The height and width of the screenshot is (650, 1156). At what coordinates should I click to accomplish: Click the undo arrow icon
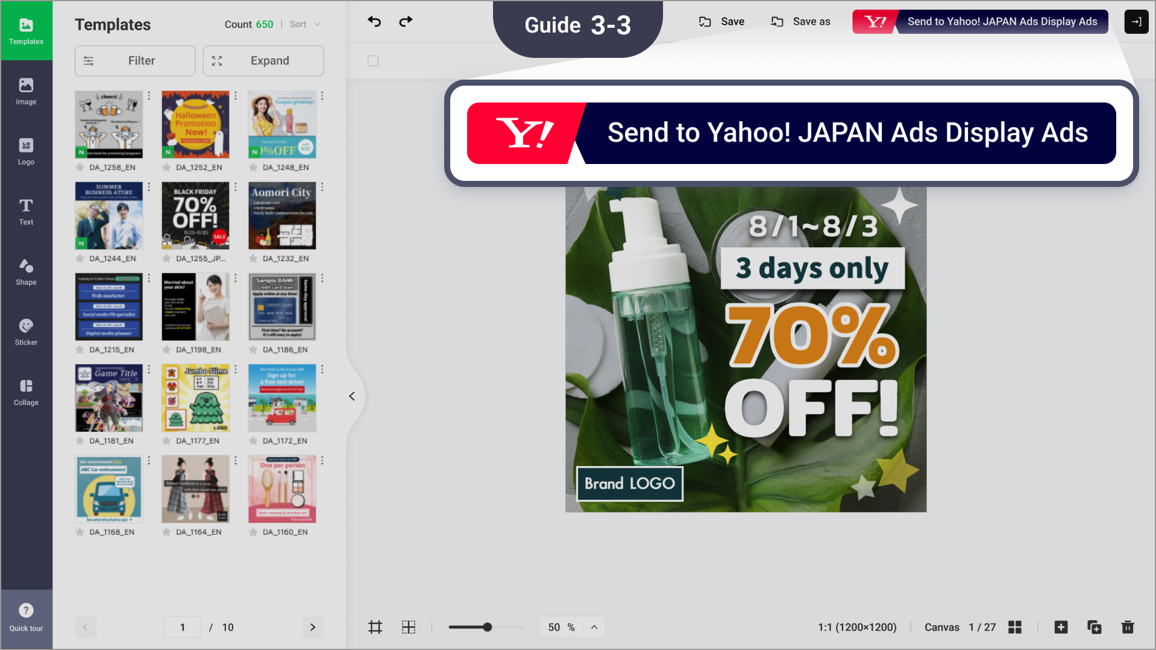coord(374,22)
